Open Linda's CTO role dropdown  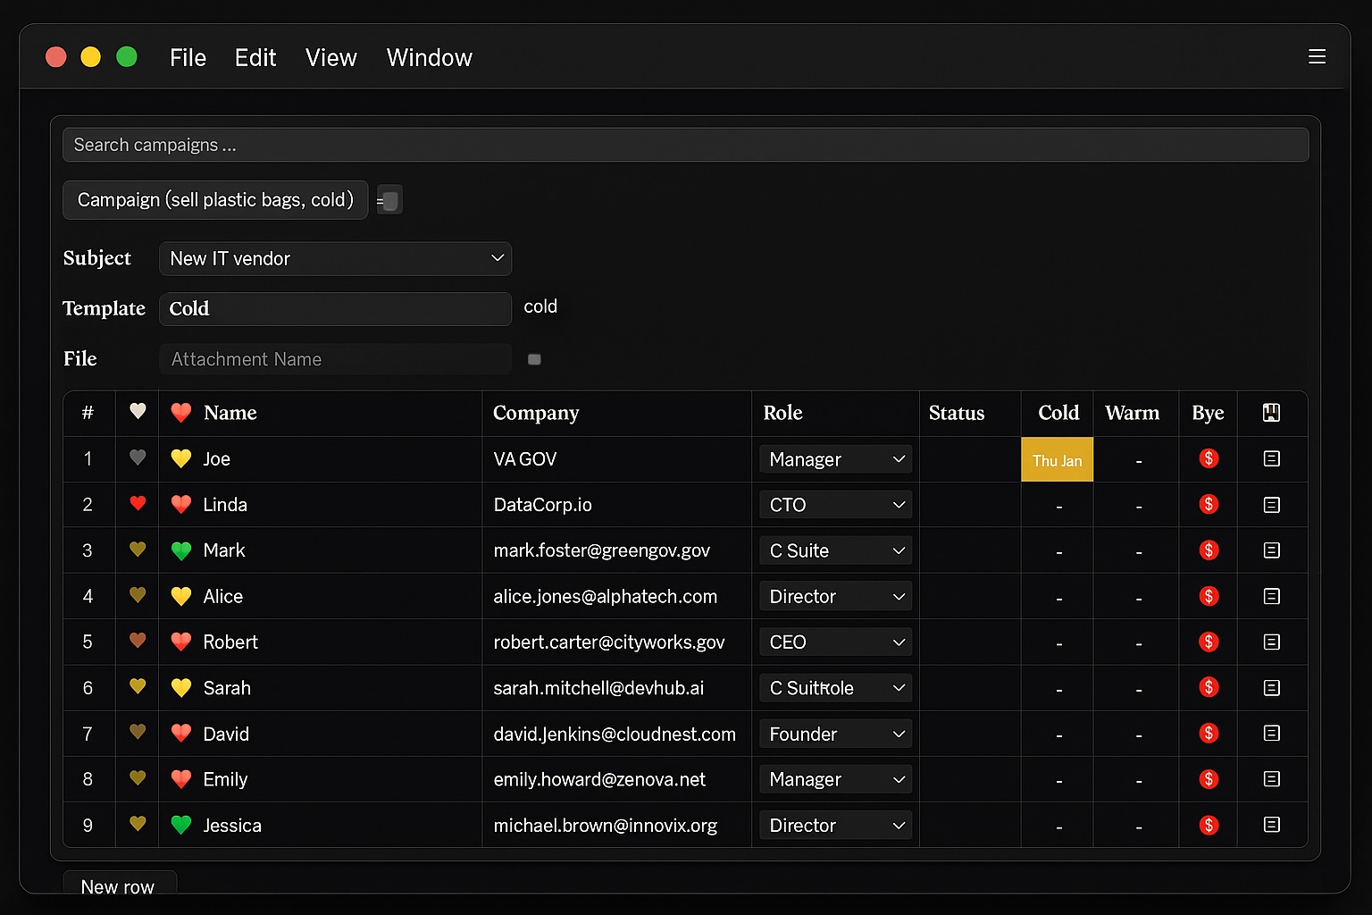(x=835, y=505)
